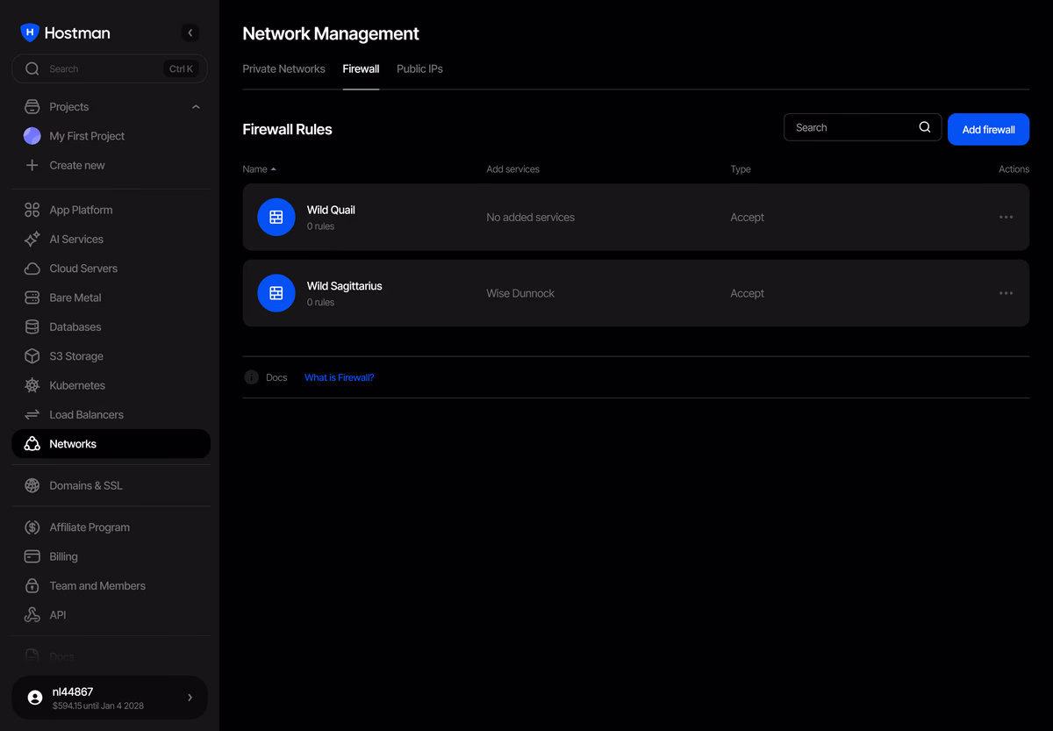
Task: Click the Wild Quail firewall icon
Action: (x=276, y=217)
